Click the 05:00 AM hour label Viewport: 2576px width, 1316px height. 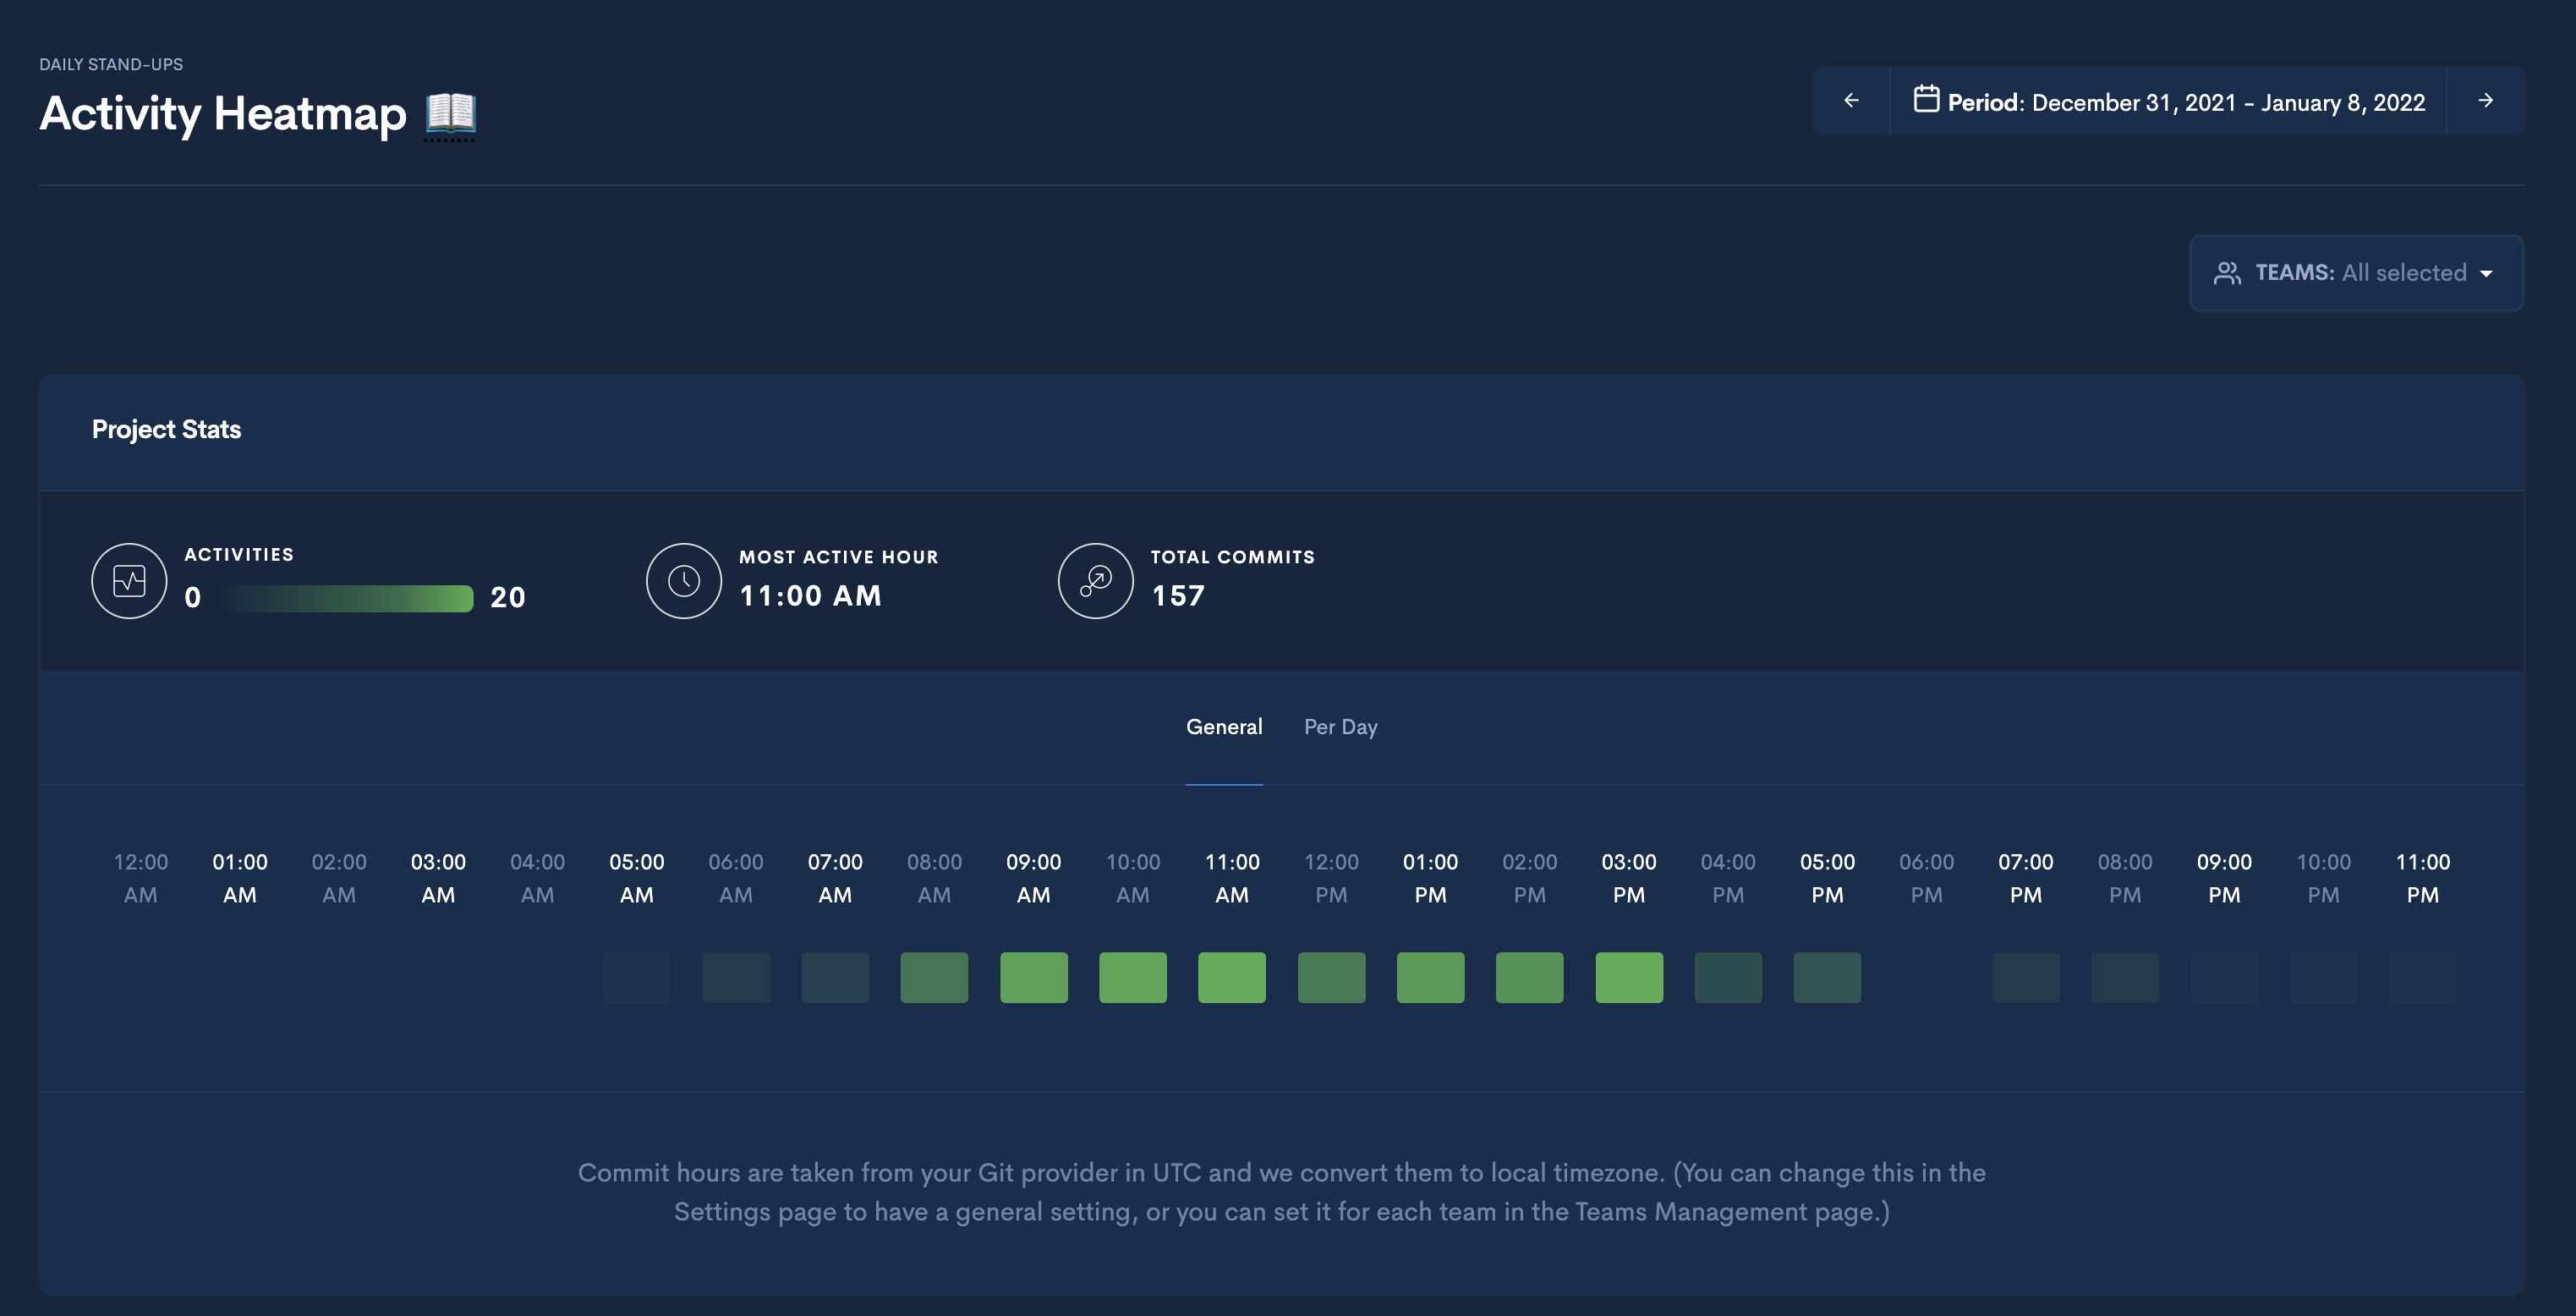point(637,877)
